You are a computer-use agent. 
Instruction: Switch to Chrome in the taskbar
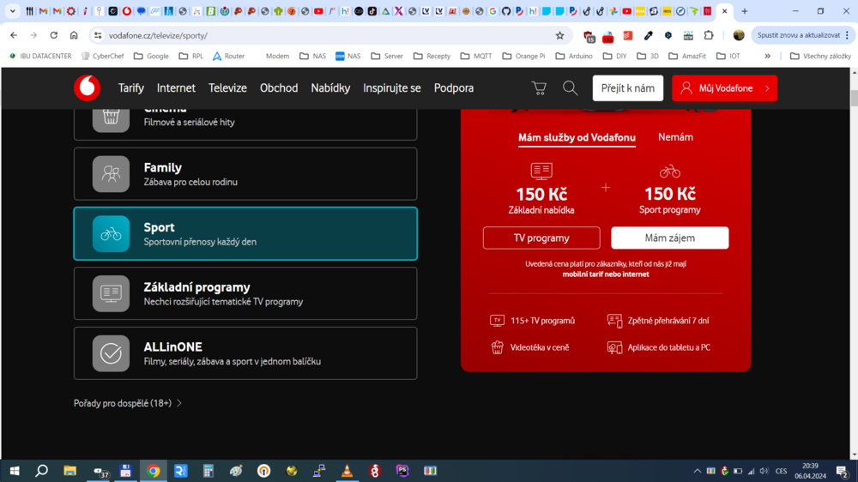tap(154, 471)
